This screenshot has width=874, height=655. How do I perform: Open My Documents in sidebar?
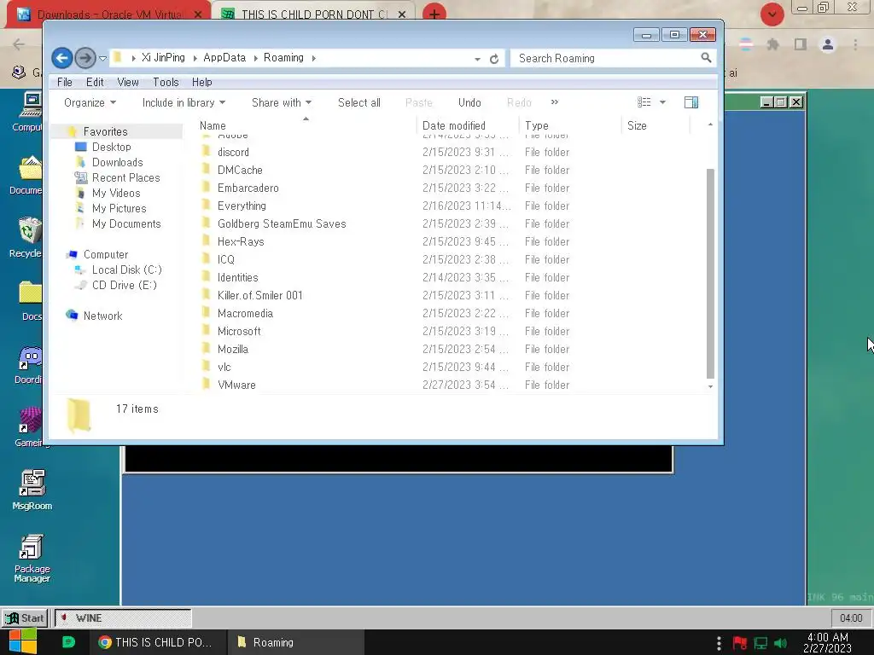coord(126,223)
